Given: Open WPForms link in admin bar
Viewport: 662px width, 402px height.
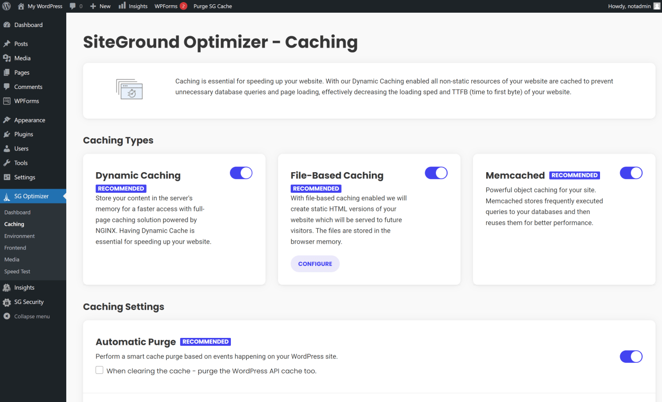Looking at the screenshot, I should coord(166,6).
